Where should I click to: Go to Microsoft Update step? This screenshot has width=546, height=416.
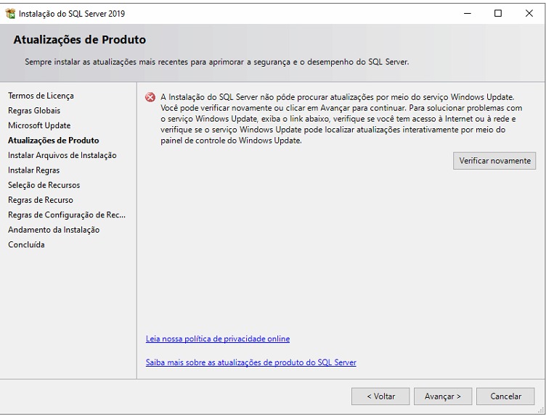tap(39, 125)
